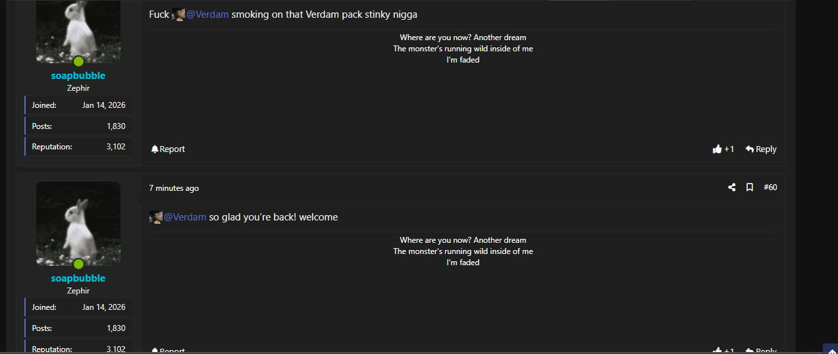Click the 1,830 posts count on first post
The height and width of the screenshot is (354, 838).
tap(116, 126)
